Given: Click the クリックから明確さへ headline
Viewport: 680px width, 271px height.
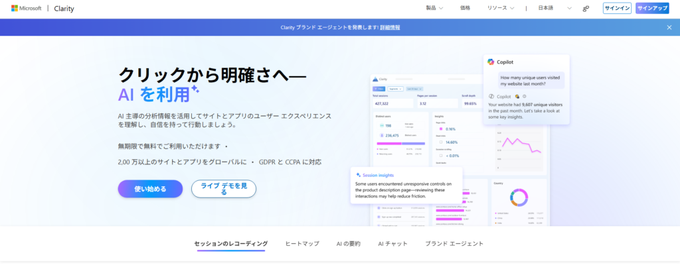Looking at the screenshot, I should pos(212,76).
